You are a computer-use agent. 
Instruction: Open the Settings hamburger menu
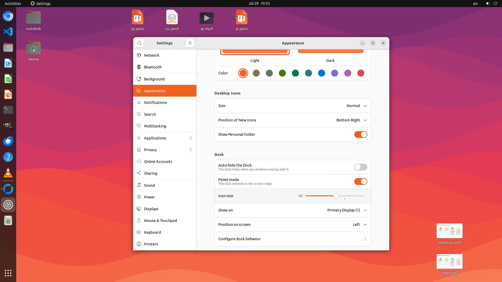click(190, 43)
